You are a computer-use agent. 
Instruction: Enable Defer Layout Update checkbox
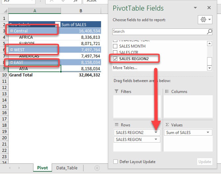click(x=115, y=162)
